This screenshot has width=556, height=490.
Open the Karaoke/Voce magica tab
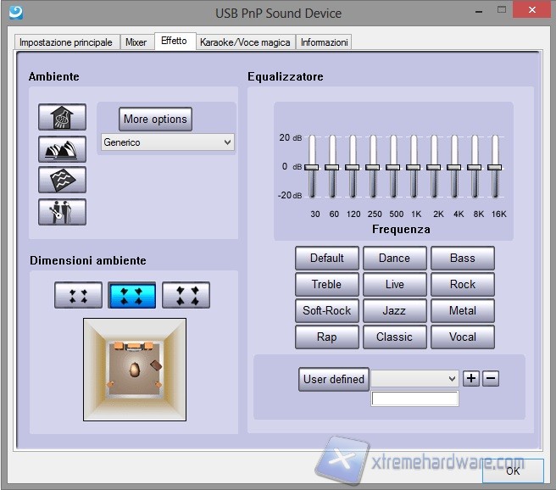pyautogui.click(x=245, y=42)
